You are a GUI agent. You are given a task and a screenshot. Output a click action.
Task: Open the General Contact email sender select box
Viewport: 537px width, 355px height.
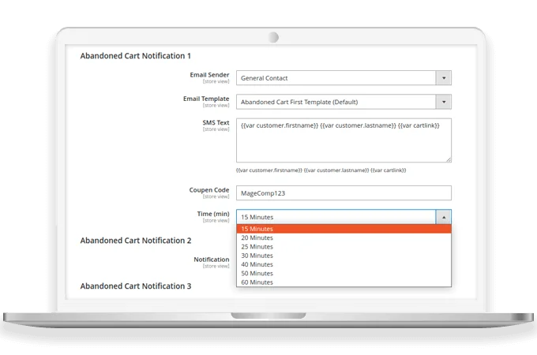[x=336, y=78]
